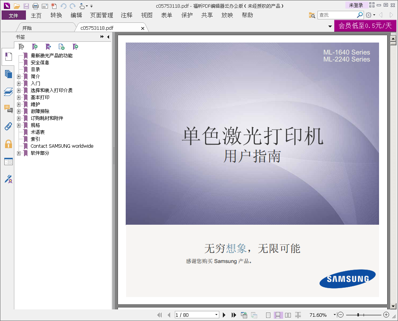Toggle continuous page view mode

pos(278,315)
